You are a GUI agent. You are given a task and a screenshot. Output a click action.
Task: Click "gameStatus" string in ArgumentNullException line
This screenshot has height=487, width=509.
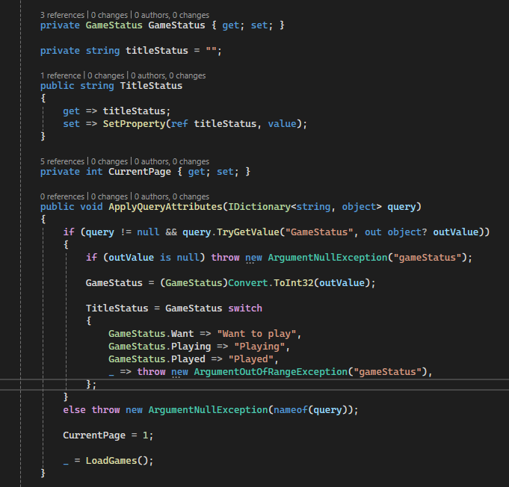[x=428, y=257]
